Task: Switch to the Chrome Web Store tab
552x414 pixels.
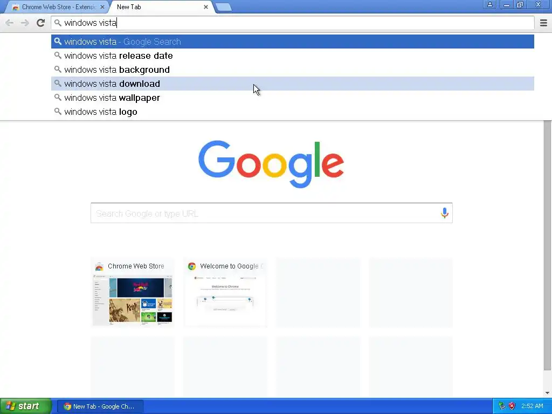Action: 56,7
